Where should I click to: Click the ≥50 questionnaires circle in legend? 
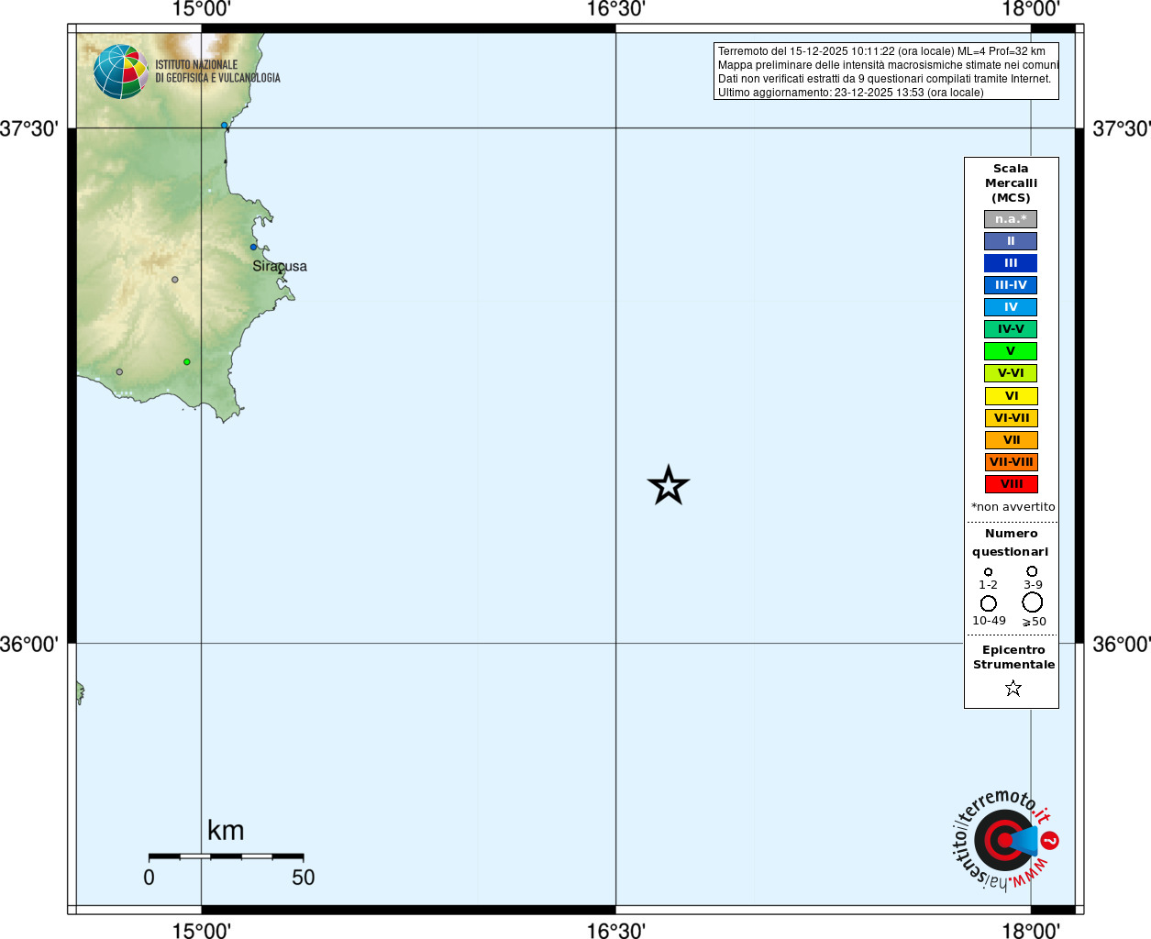(1033, 602)
